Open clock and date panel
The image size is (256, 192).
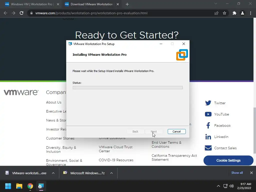[x=244, y=186]
